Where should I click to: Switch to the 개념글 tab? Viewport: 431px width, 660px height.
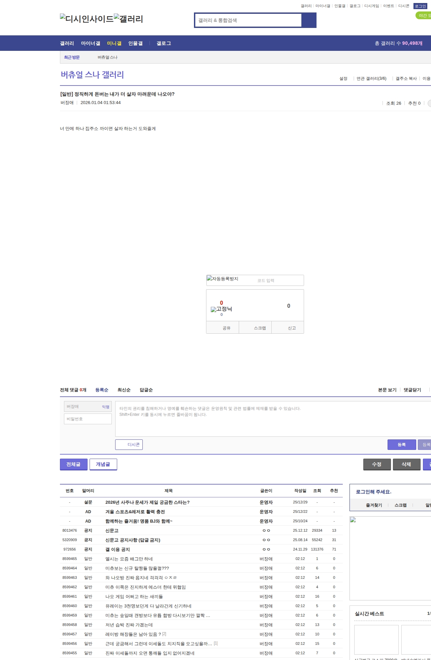coord(103,464)
